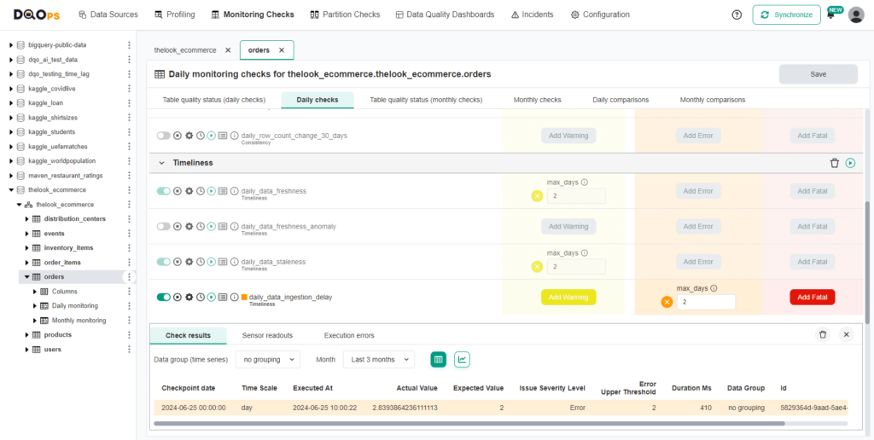Click Add Error for daily_data_freshness

click(x=698, y=191)
